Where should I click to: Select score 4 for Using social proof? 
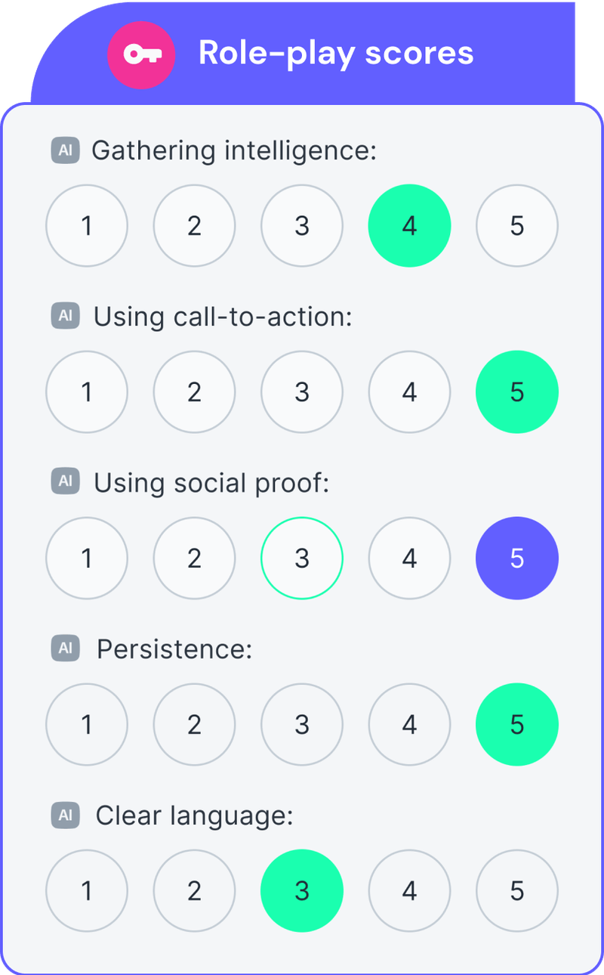click(409, 558)
